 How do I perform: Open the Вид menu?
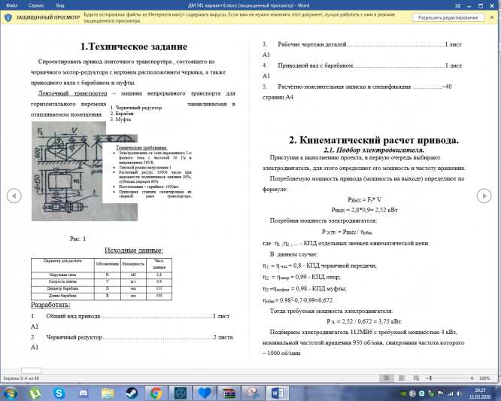pos(60,5)
